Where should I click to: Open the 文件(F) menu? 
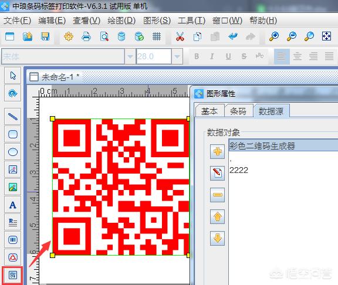pos(17,21)
